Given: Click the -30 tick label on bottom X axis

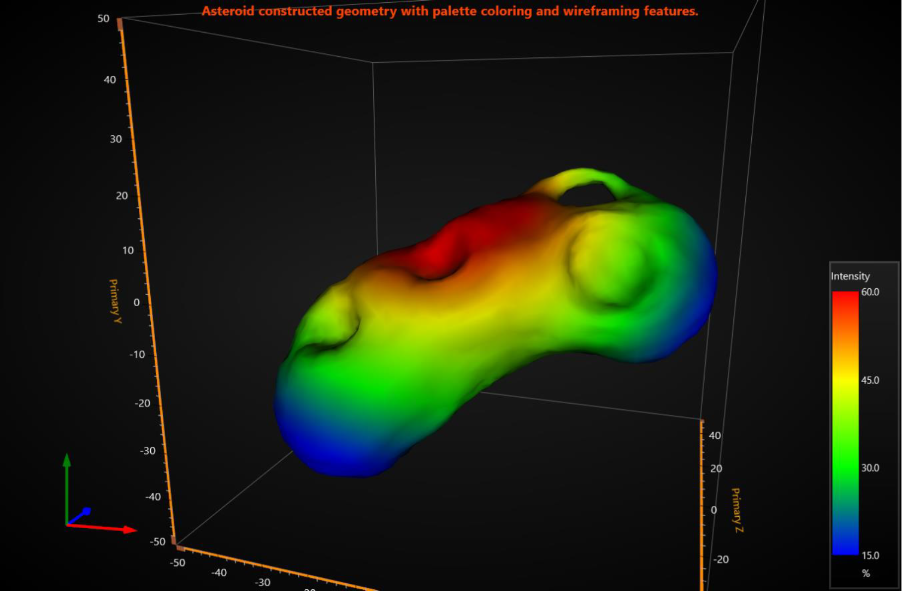Looking at the screenshot, I should 262,582.
